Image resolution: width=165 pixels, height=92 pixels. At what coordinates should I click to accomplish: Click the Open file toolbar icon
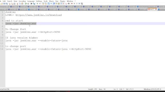coord(2,4)
